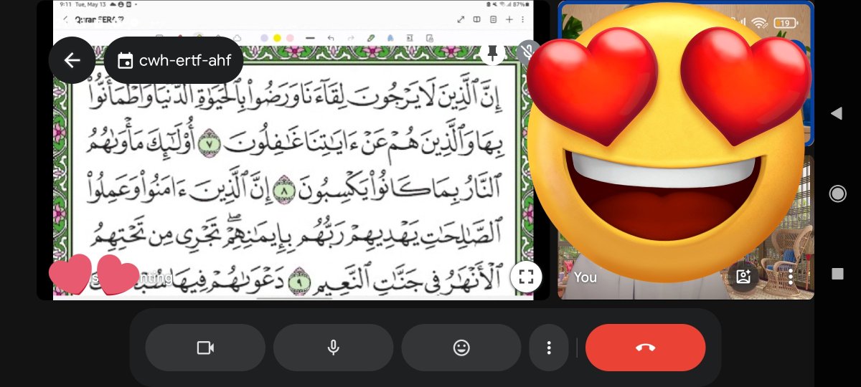Open meeting details chip cwh-ertf-ahf

coord(174,60)
